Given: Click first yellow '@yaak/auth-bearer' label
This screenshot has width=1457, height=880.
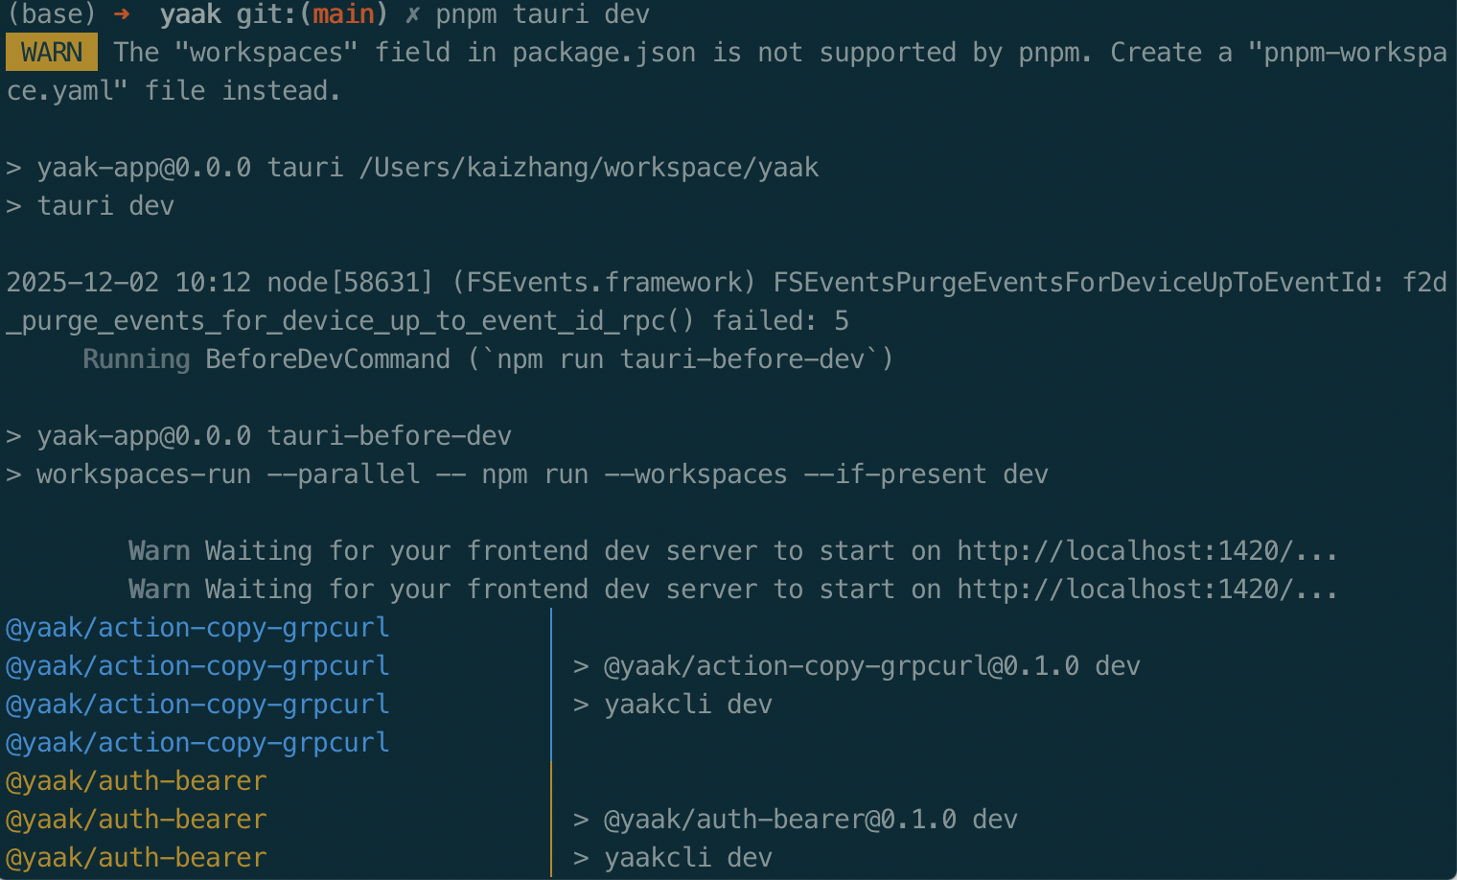Looking at the screenshot, I should tap(136, 781).
